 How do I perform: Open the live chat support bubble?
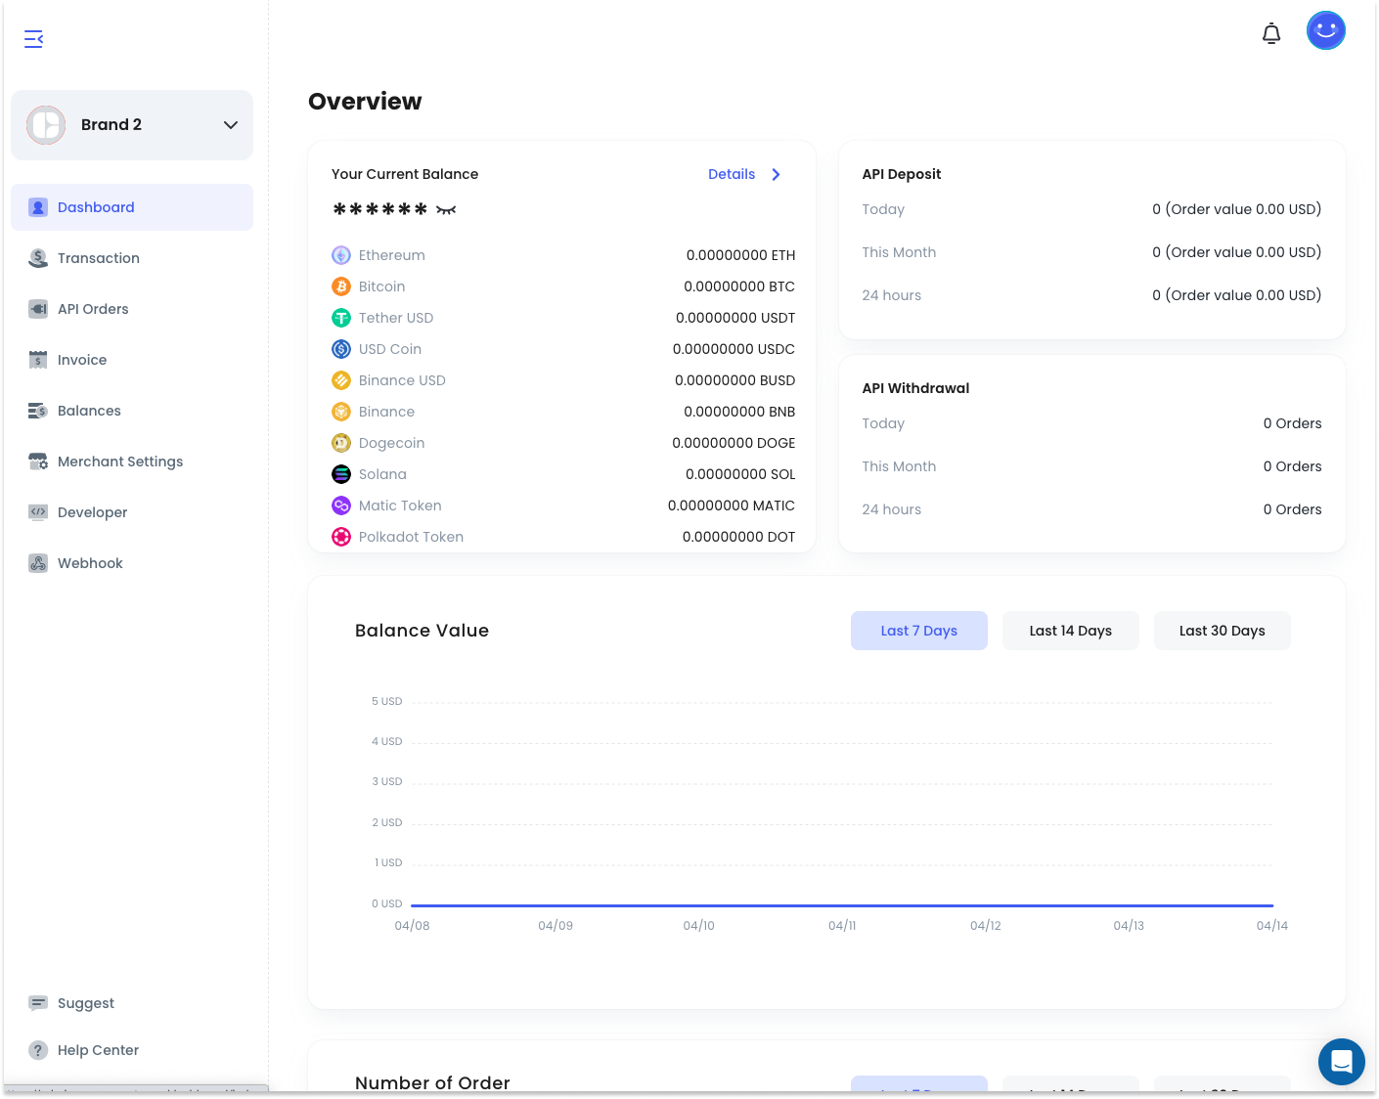[x=1341, y=1061]
